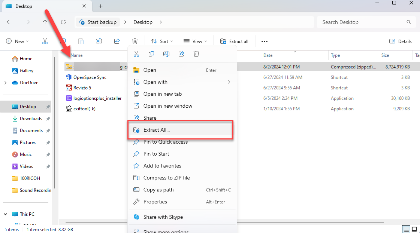Click the Cut icon in the context menu

[x=136, y=54]
